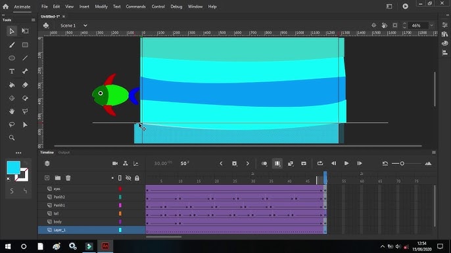This screenshot has width=451, height=253.
Task: Open the Modify menu
Action: click(x=101, y=7)
